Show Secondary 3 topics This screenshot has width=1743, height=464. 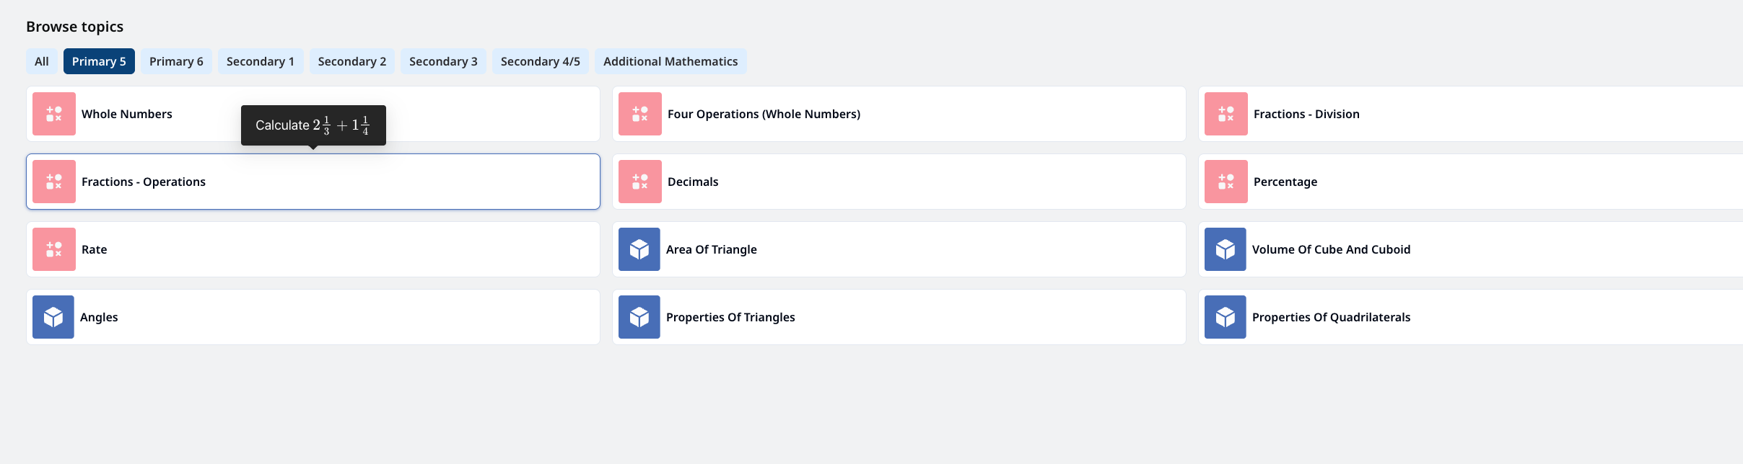tap(443, 61)
